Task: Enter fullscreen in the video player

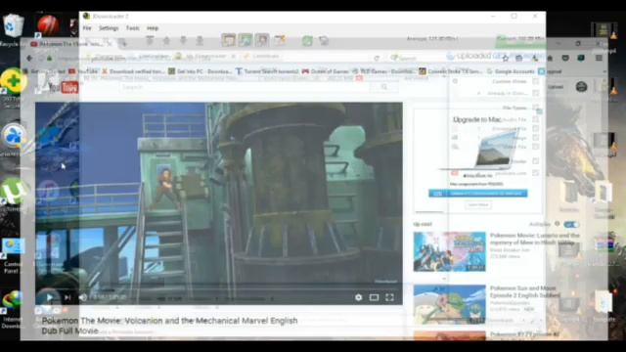Action: coord(389,297)
